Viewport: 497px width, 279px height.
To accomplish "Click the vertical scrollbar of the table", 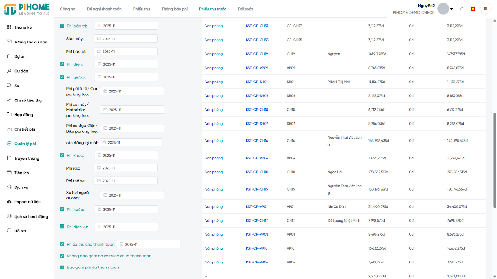I will coord(495,160).
